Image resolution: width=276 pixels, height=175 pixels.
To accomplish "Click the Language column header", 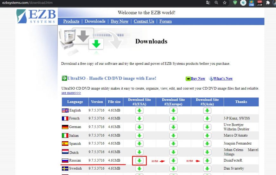I will tap(75, 102).
